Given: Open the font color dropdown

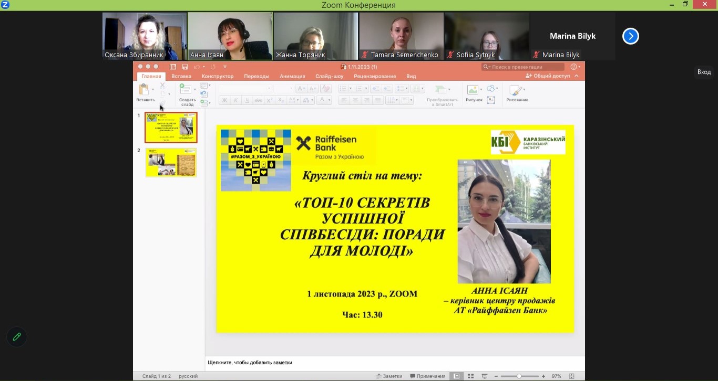Looking at the screenshot, I should coord(329,100).
